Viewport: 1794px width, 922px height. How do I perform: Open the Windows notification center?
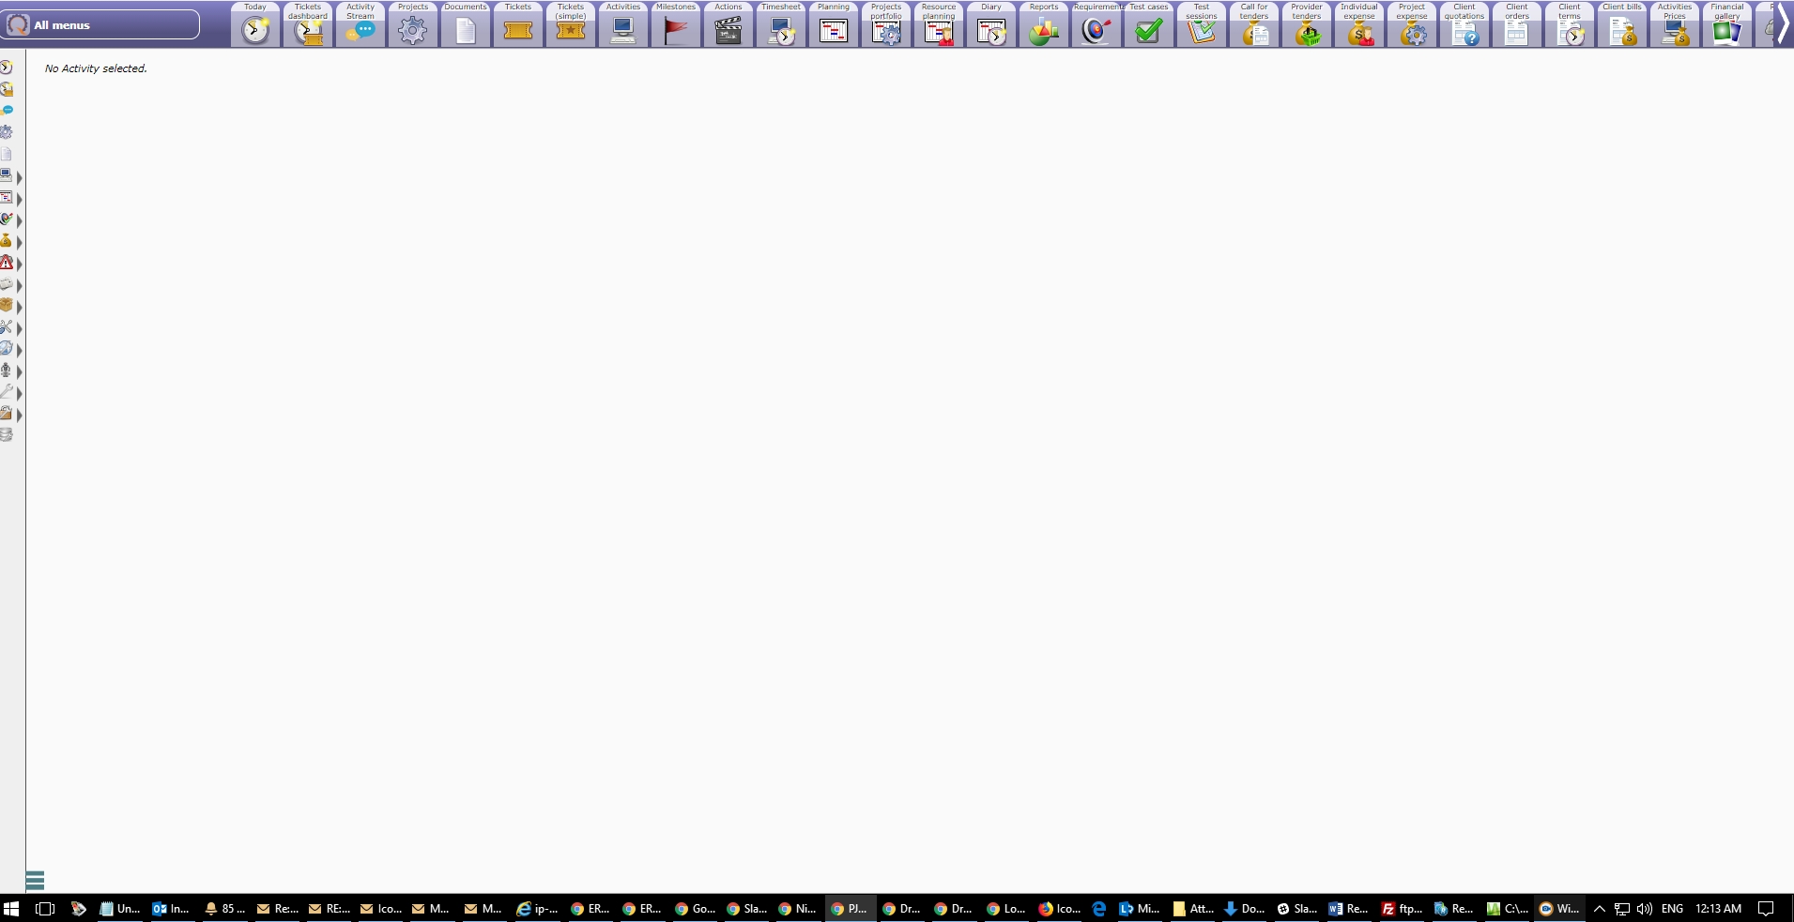(1766, 909)
